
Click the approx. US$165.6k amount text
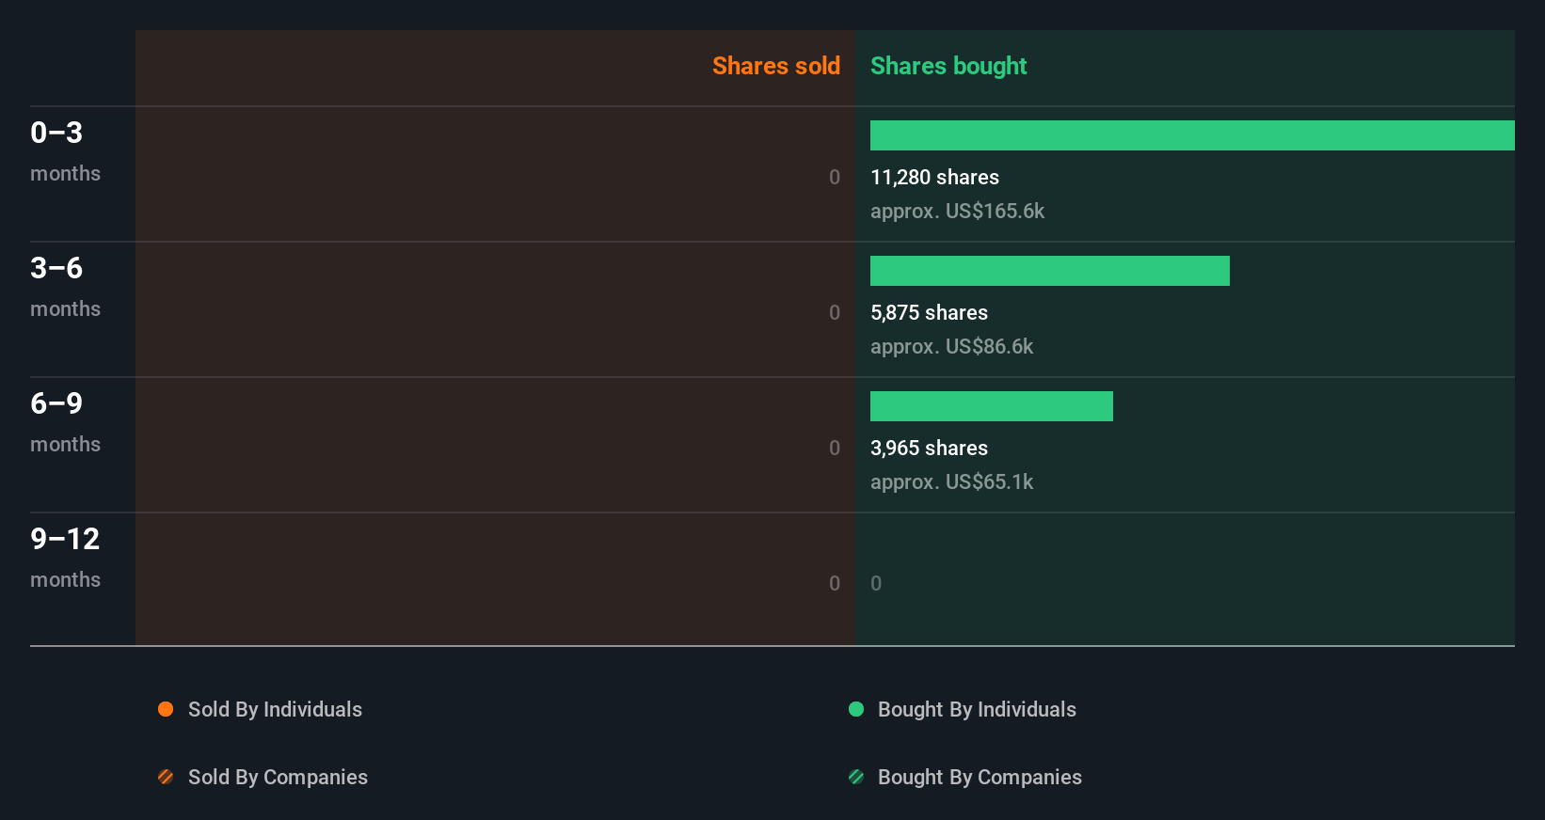click(x=957, y=212)
